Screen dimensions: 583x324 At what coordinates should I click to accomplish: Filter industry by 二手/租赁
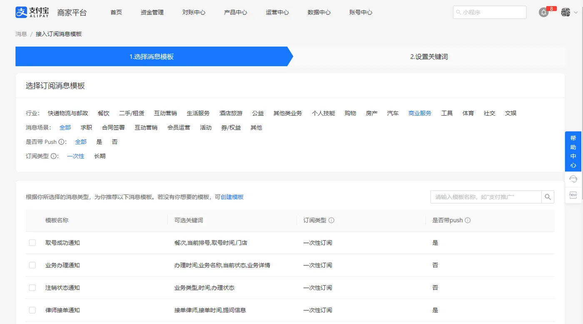[132, 113]
